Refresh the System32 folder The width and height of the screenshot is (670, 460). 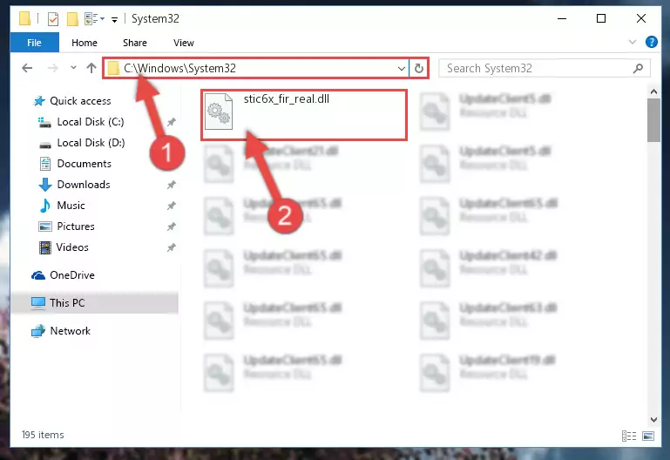tap(419, 68)
